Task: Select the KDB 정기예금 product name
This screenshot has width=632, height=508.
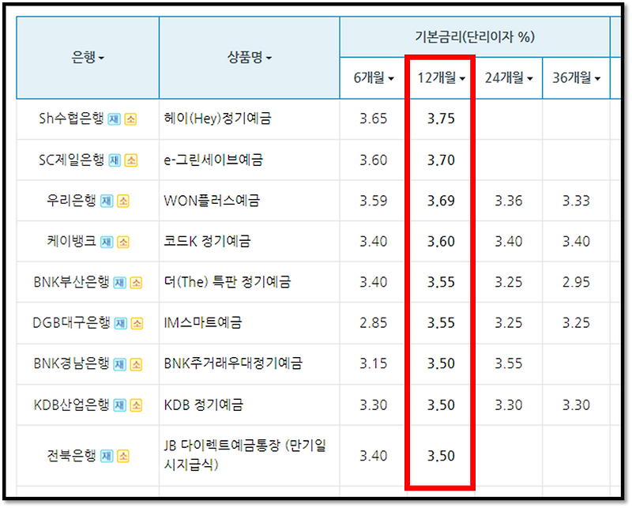Action: [204, 405]
